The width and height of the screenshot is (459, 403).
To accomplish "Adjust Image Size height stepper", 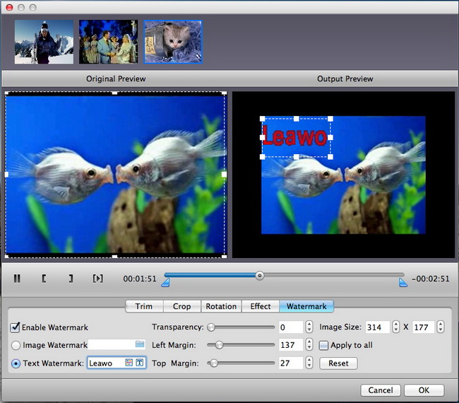I will (441, 327).
